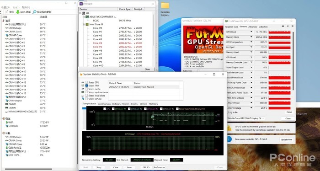Uncheck the Stress FPU checkbox

86,85
